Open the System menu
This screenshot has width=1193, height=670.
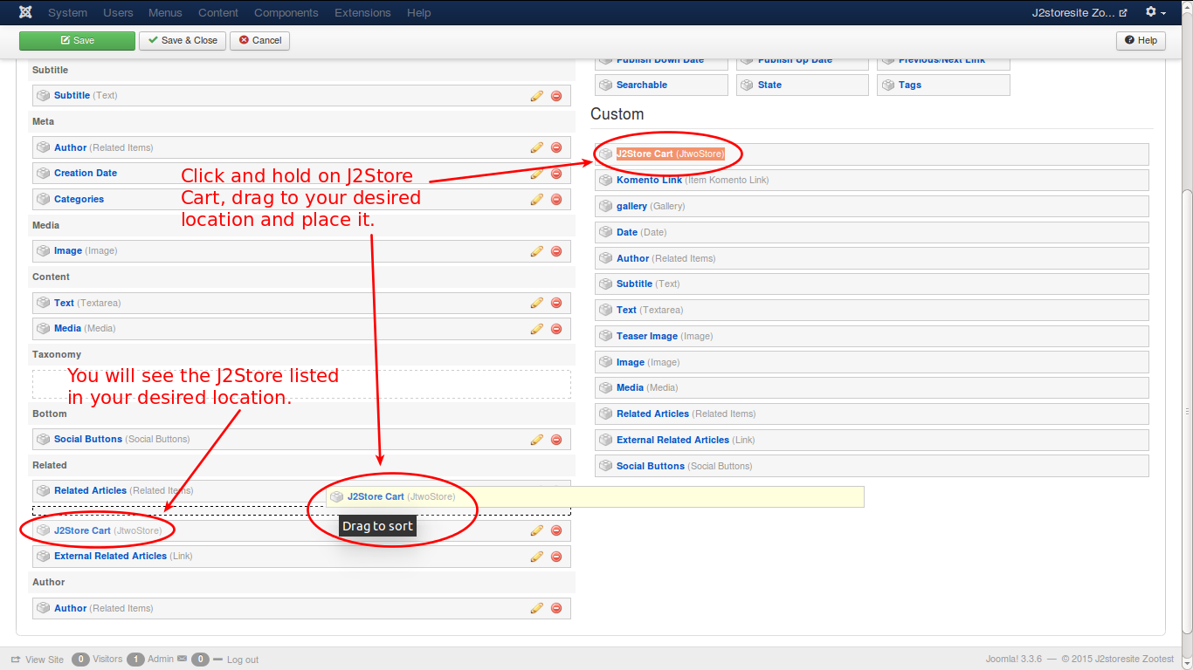tap(67, 13)
